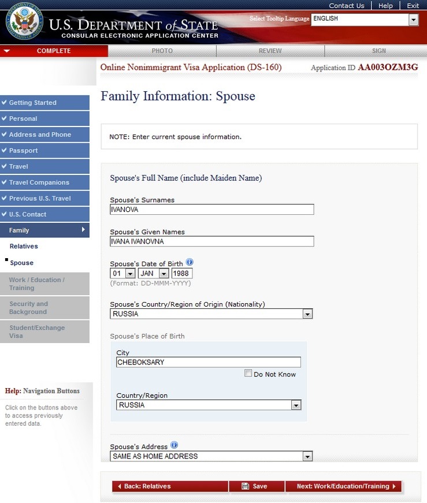Click the 'Help: Navigation Buttons' heading

coord(42,391)
